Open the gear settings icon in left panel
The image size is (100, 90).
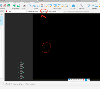pos(1,14)
